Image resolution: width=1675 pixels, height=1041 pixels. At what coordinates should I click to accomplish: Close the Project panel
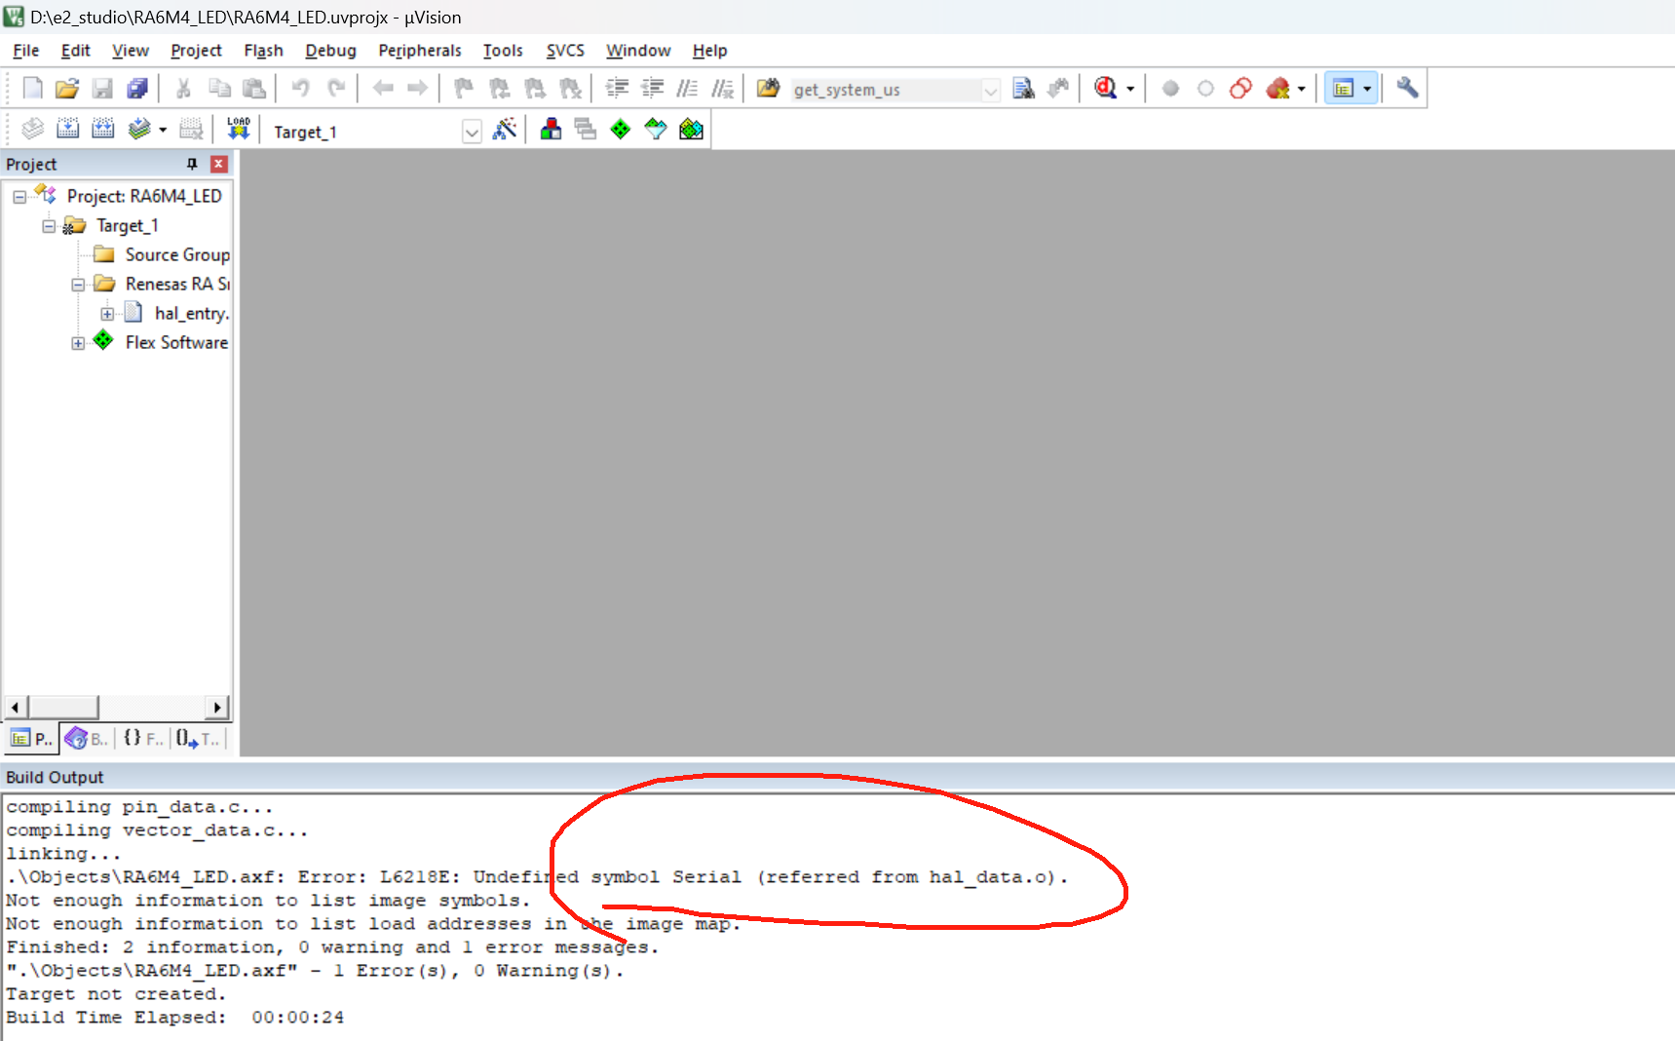219,164
